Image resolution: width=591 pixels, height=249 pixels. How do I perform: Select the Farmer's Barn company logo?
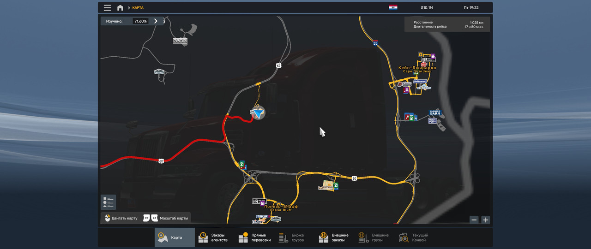435,113
